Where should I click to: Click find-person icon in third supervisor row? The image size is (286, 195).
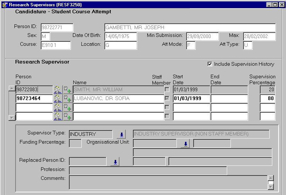[x=67, y=107]
